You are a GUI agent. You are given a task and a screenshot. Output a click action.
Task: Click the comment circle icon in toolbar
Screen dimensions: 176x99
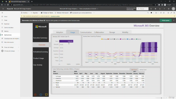coord(164,13)
